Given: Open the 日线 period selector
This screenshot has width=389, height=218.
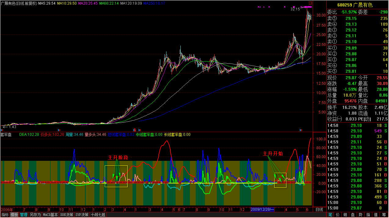Looking at the screenshot, I should tap(319, 209).
